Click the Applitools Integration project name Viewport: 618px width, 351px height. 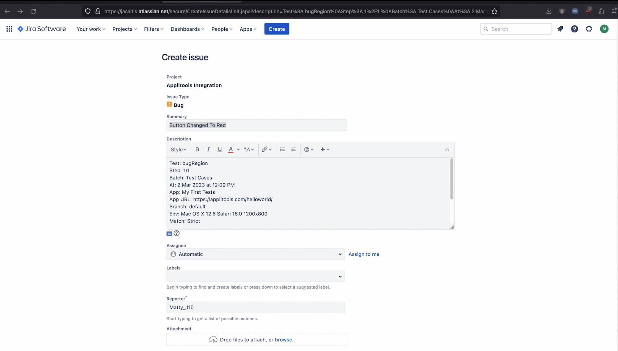194,85
